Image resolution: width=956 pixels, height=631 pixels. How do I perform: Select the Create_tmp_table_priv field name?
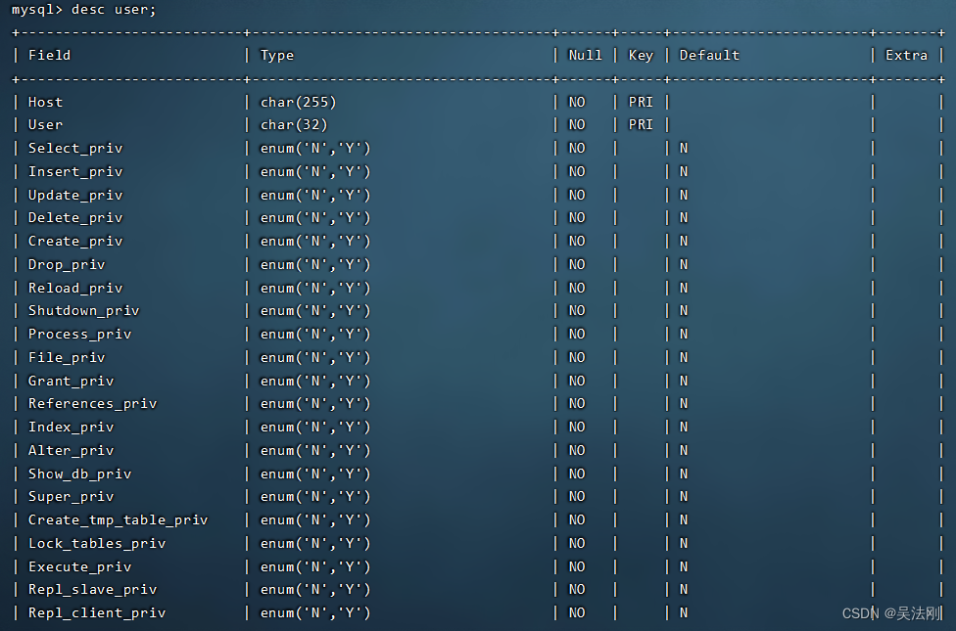tap(118, 520)
